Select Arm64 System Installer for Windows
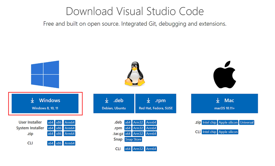Image resolution: width=275 pixels, height=166 pixels. point(69,128)
